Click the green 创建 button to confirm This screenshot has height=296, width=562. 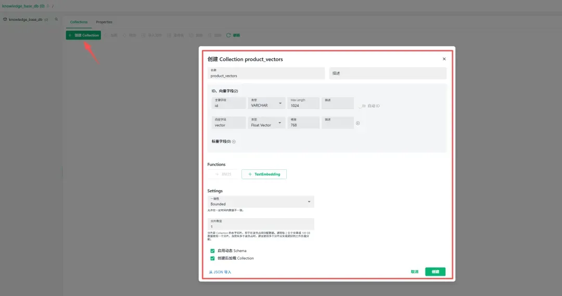pos(435,272)
